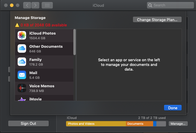Select the Family row label

(x=36, y=60)
